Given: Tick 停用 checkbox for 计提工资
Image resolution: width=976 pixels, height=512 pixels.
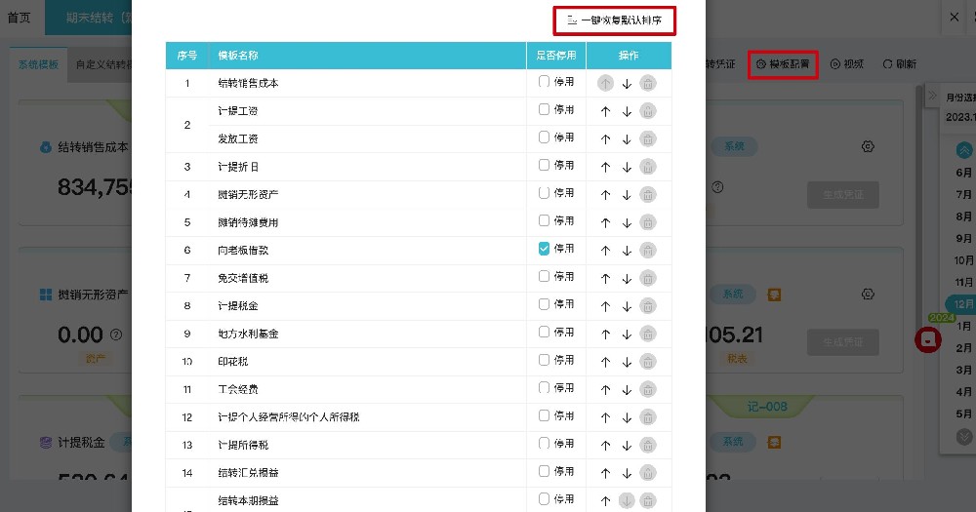Looking at the screenshot, I should tap(544, 109).
